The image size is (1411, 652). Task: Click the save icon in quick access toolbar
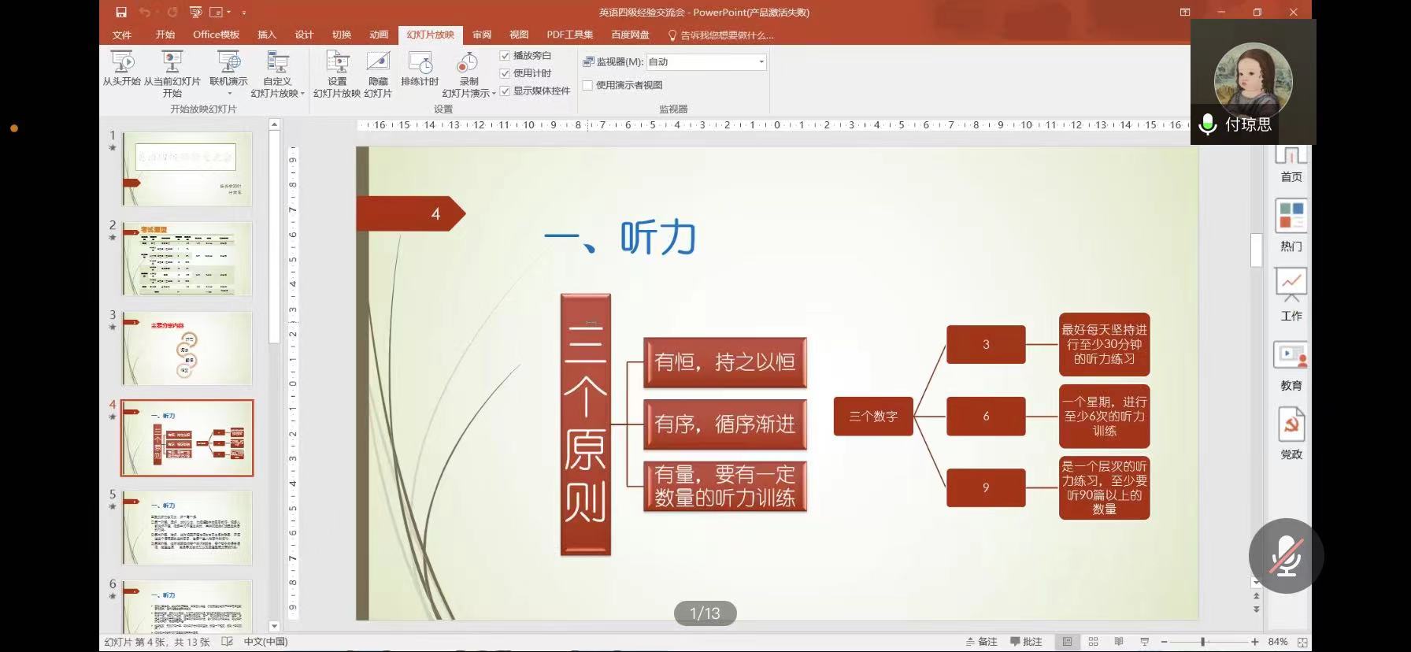click(121, 12)
